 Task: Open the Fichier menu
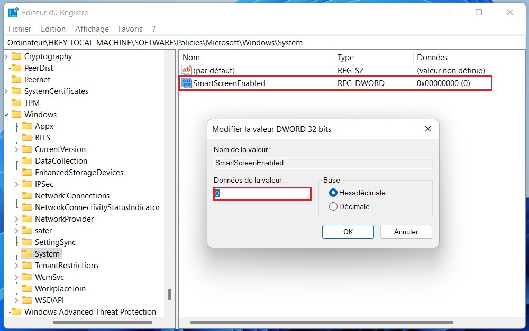click(20, 29)
